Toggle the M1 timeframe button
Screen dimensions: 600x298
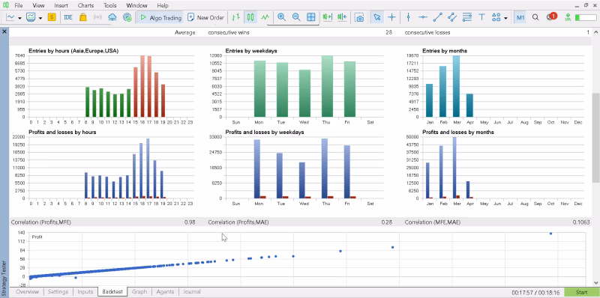520,17
